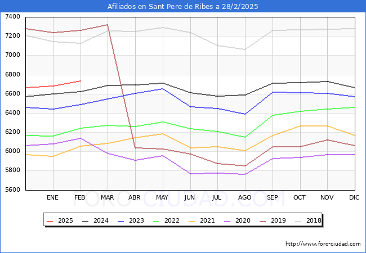The height and width of the screenshot is (253, 366).
Task: Click the DIC month axis label
Action: point(354,197)
